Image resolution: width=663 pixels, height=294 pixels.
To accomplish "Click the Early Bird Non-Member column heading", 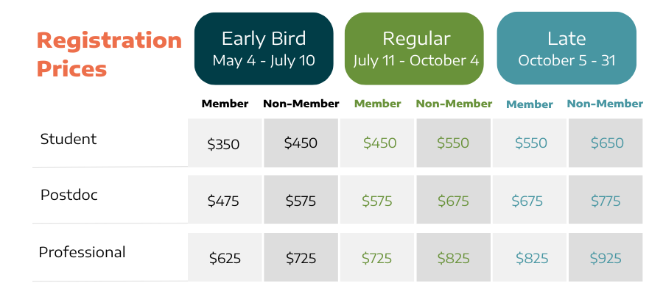I will (301, 104).
